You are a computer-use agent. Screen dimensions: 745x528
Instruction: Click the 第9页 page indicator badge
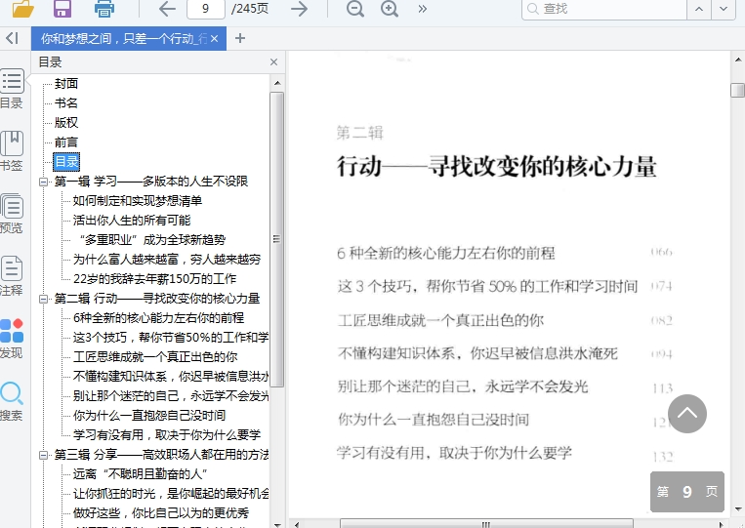(687, 492)
